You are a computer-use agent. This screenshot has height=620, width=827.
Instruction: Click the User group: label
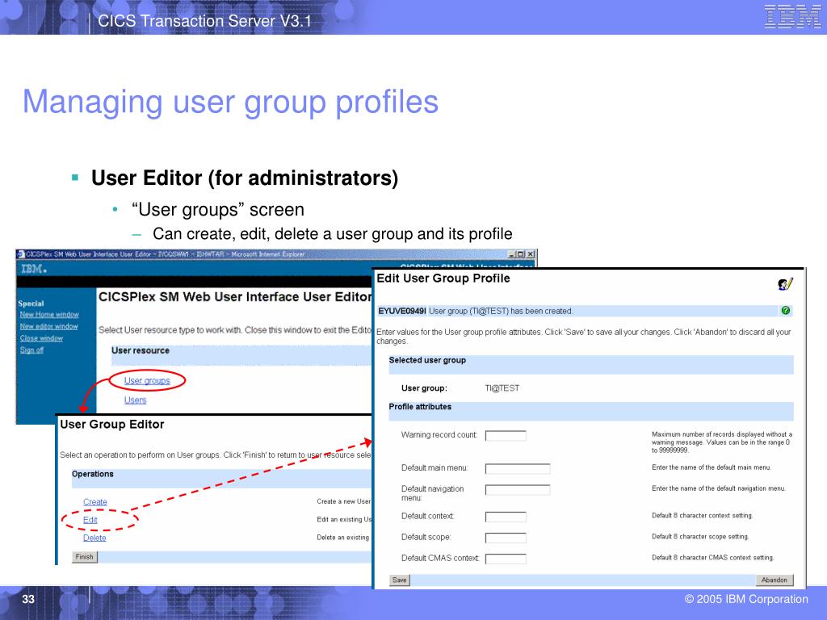[x=424, y=388]
